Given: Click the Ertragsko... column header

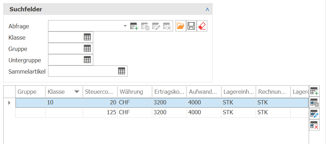Looking at the screenshot, I should [169, 92].
